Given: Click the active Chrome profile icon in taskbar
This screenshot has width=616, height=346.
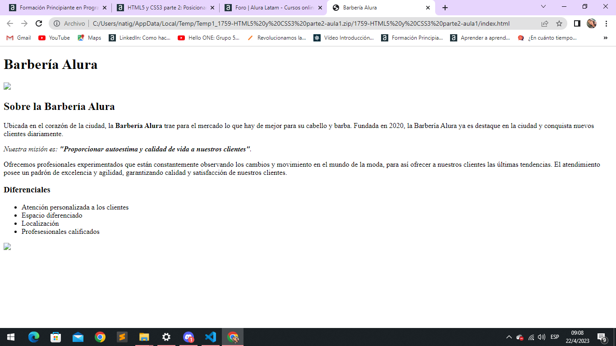Looking at the screenshot, I should pos(233,337).
